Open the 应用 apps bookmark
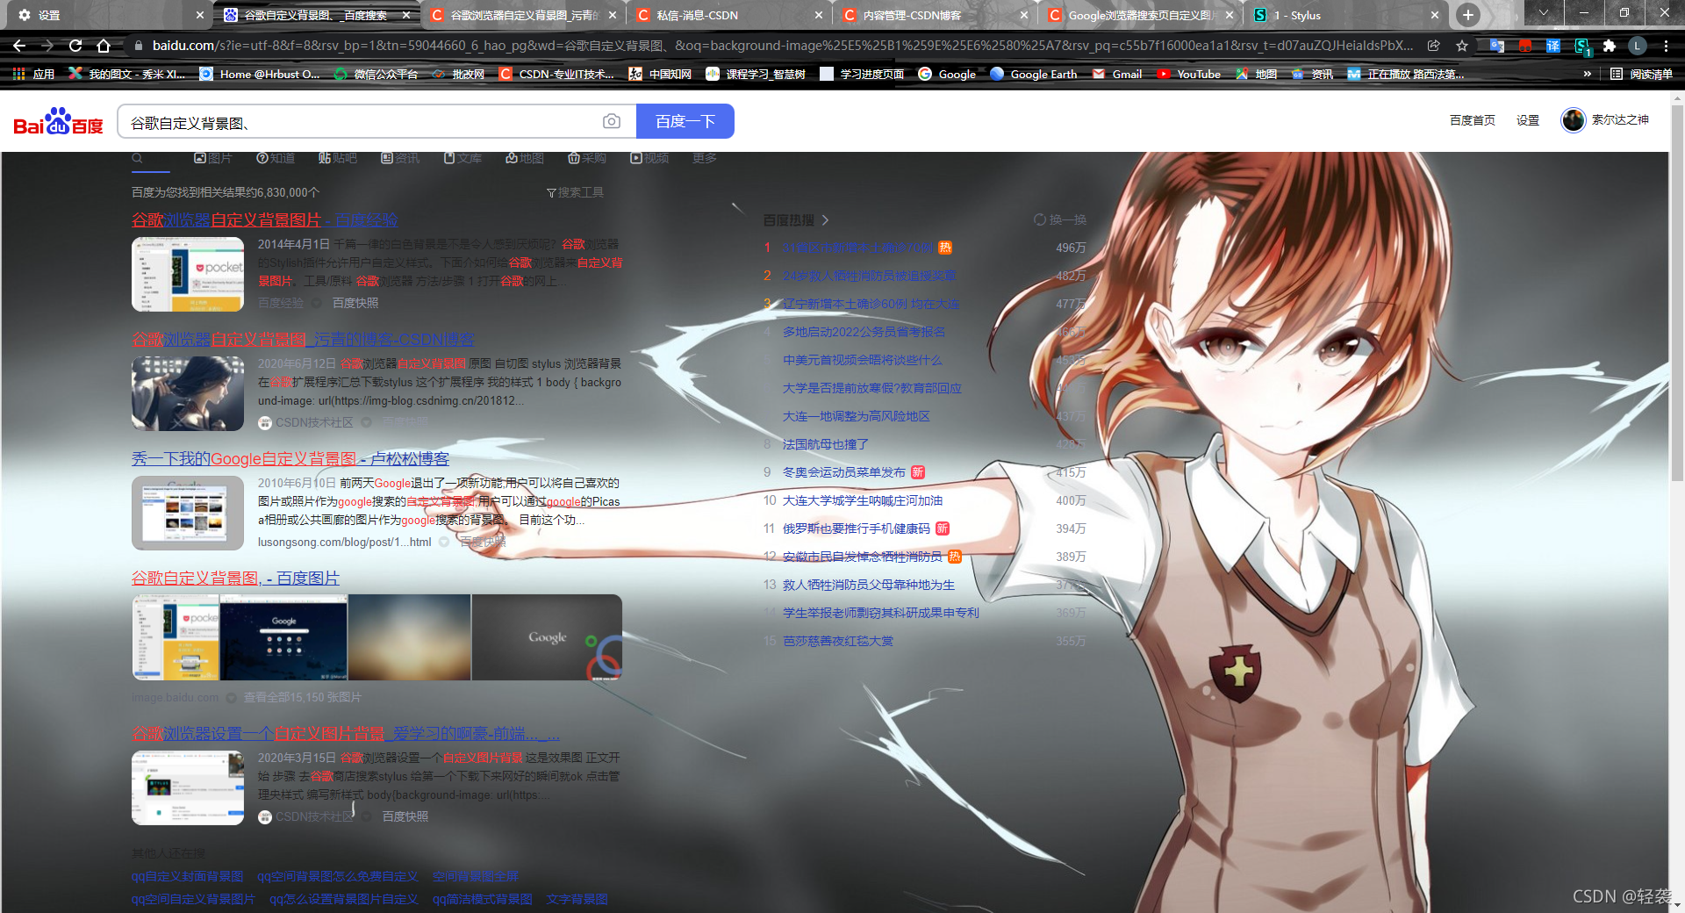 pyautogui.click(x=34, y=74)
